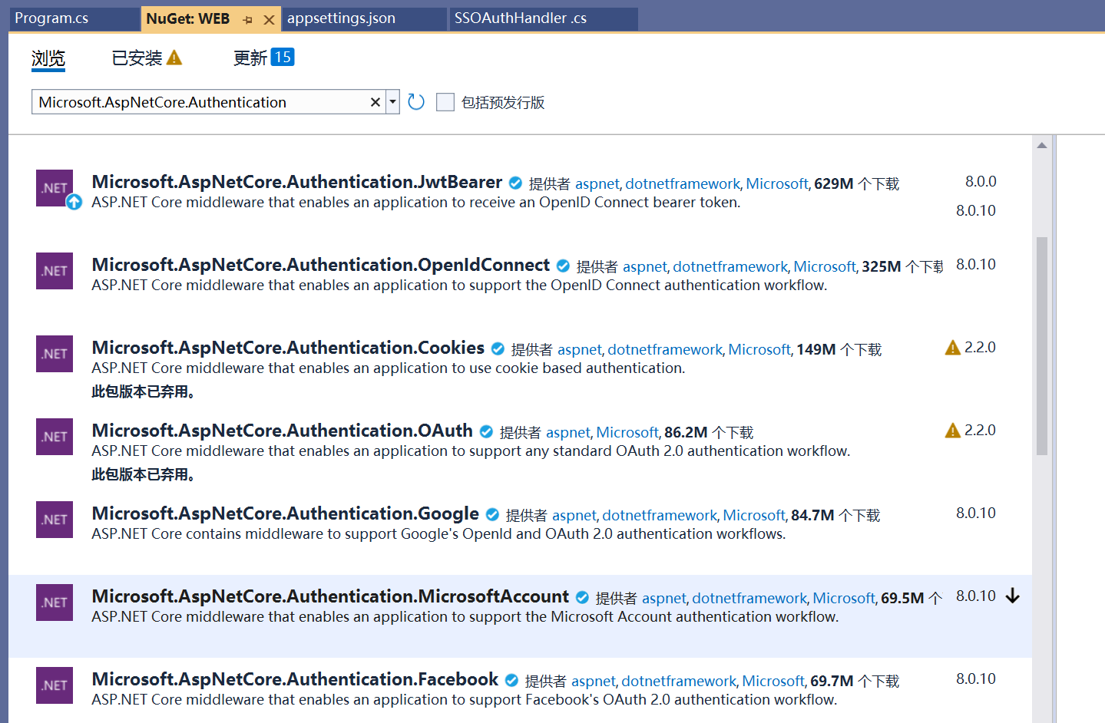Click the verified badge next to MicrosoftAccount

[x=582, y=597]
